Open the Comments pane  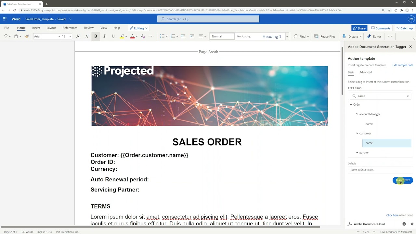point(381,28)
